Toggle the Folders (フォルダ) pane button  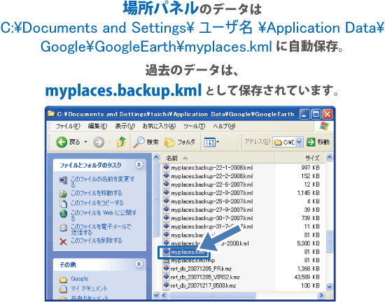(179, 142)
